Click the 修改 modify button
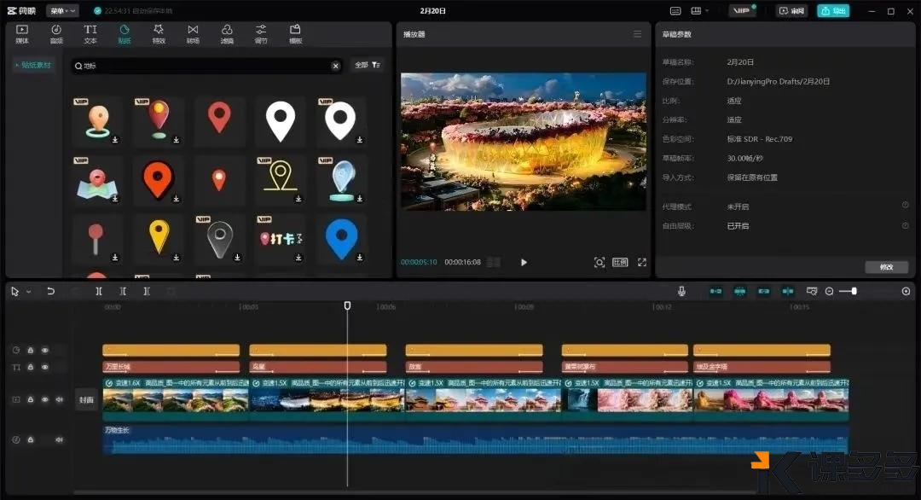 point(886,267)
